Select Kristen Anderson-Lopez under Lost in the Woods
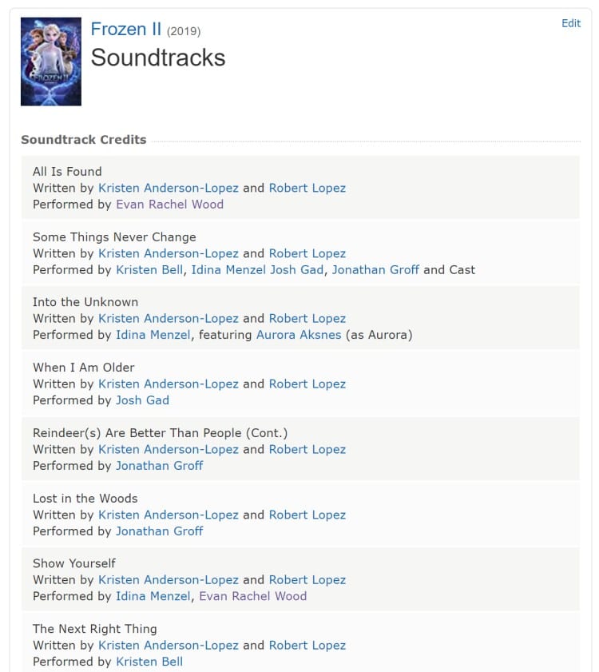The width and height of the screenshot is (599, 672). [x=168, y=515]
